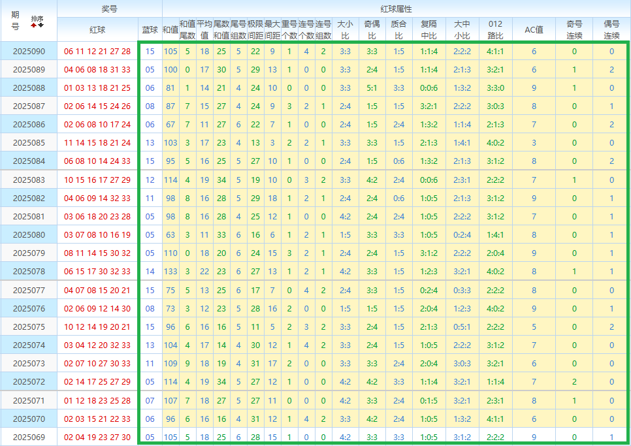
Task: Click 奇号连续 value 2 in row 2025072
Action: 574,381
